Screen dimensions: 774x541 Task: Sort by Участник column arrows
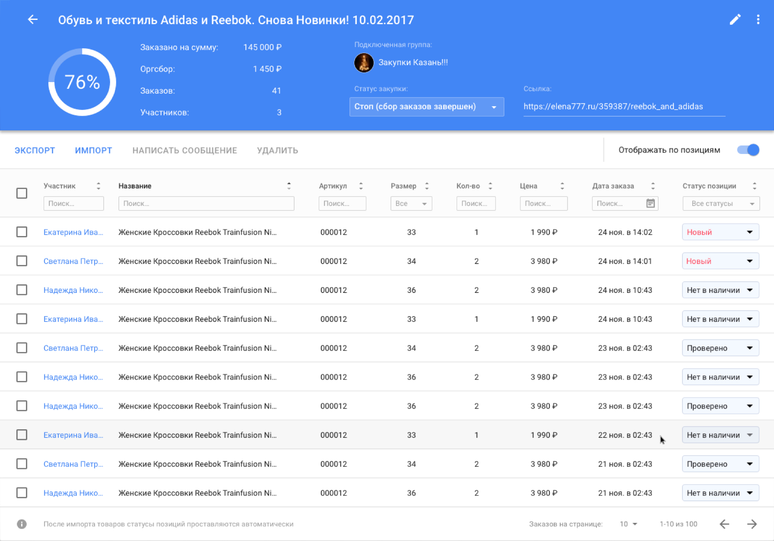click(98, 186)
